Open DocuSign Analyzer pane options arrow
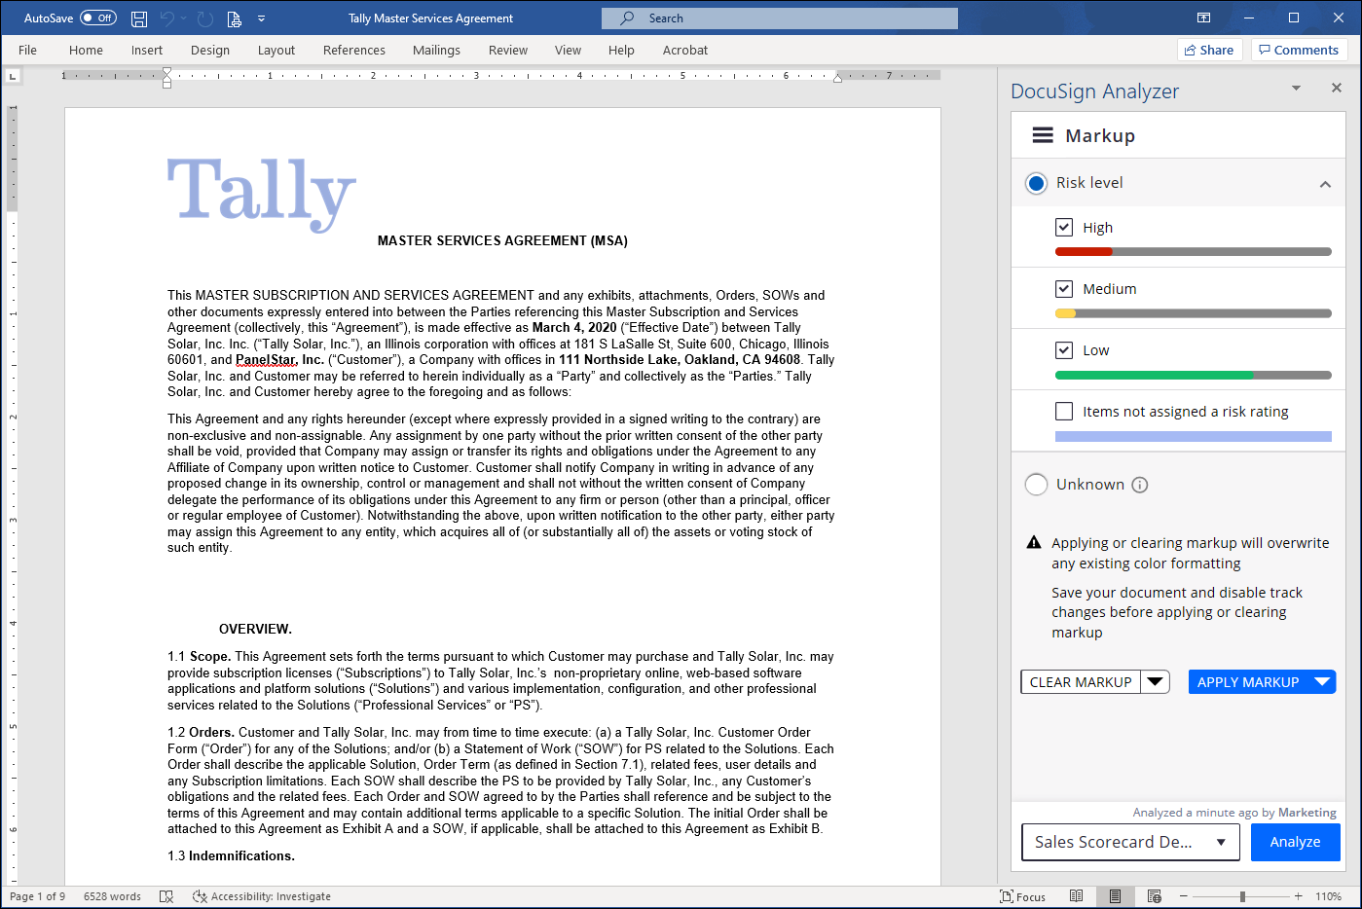Image resolution: width=1362 pixels, height=909 pixels. click(x=1296, y=88)
